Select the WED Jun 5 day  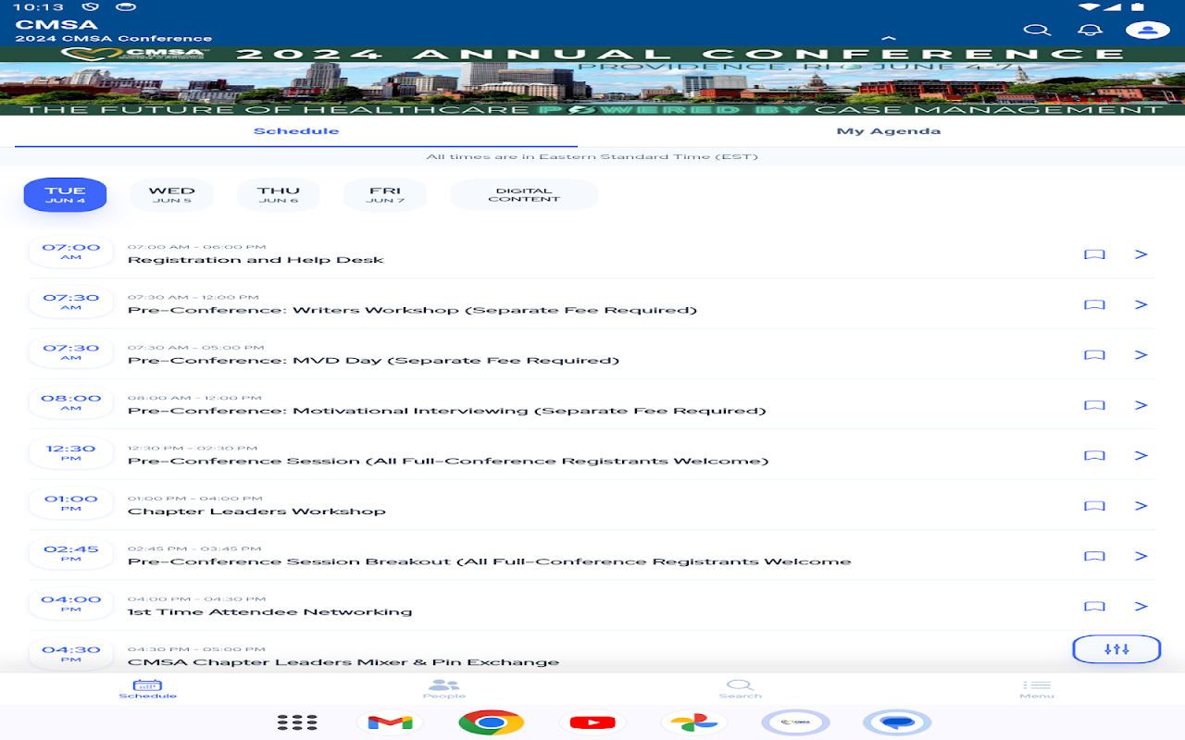[172, 195]
